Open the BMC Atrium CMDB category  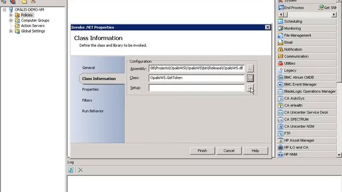coord(307,77)
